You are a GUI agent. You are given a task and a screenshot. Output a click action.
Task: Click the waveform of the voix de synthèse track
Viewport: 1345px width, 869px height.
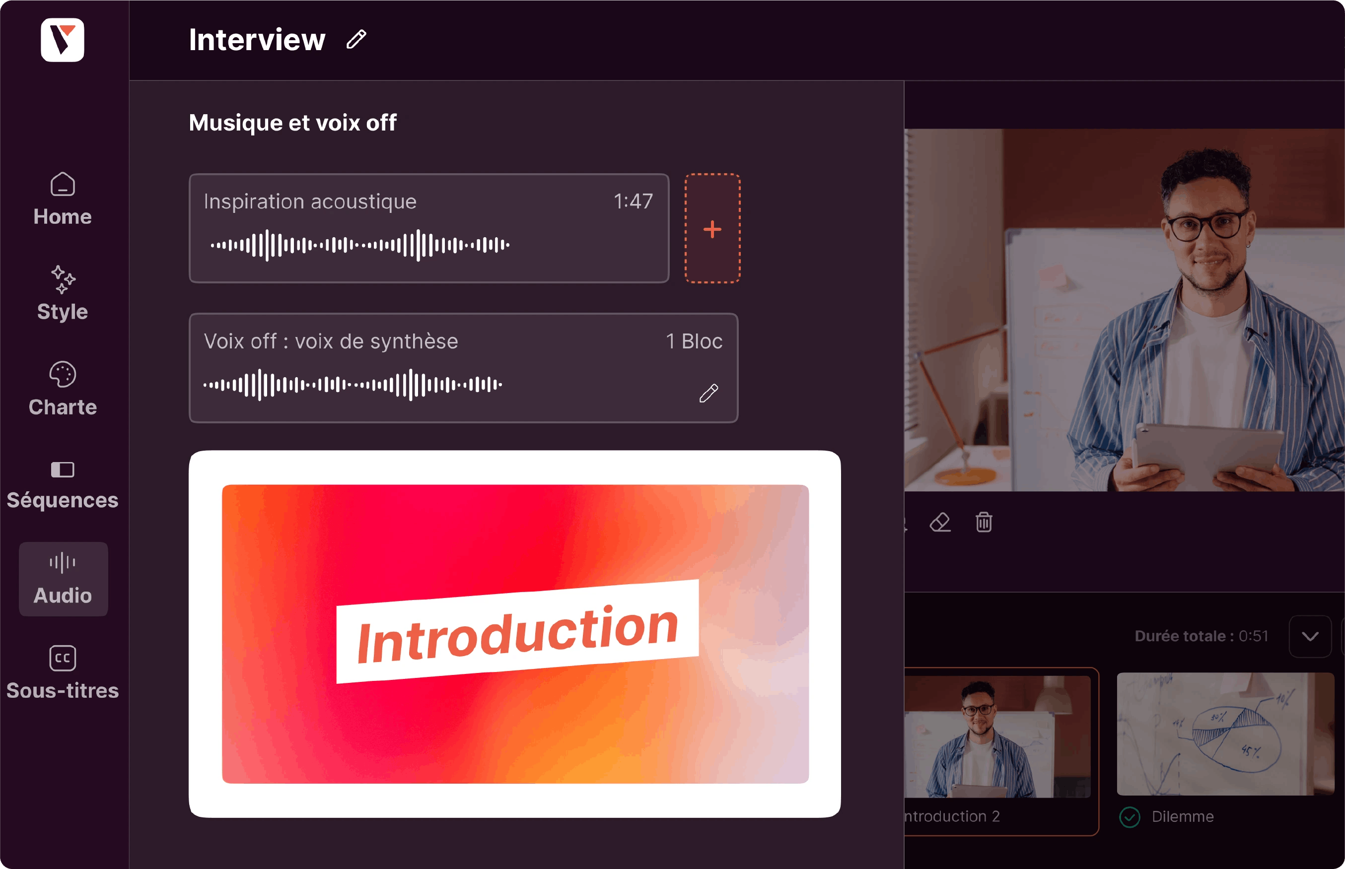point(353,385)
